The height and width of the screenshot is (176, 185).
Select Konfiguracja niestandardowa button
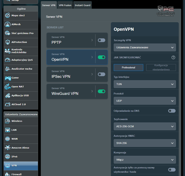pyautogui.click(x=161, y=68)
